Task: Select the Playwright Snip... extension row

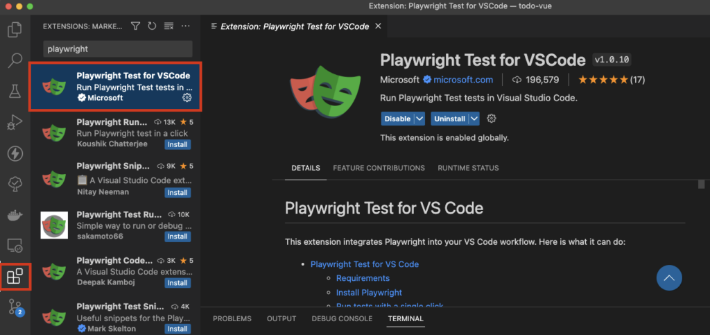Action: 116,180
